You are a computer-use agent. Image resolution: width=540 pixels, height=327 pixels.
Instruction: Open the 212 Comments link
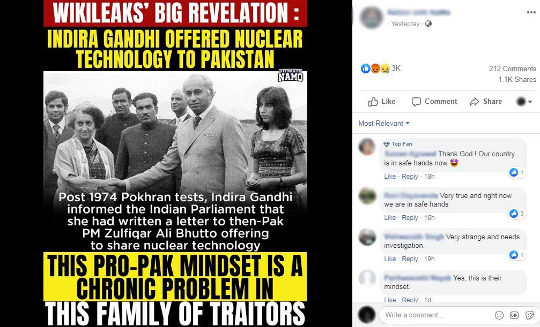pyautogui.click(x=513, y=69)
